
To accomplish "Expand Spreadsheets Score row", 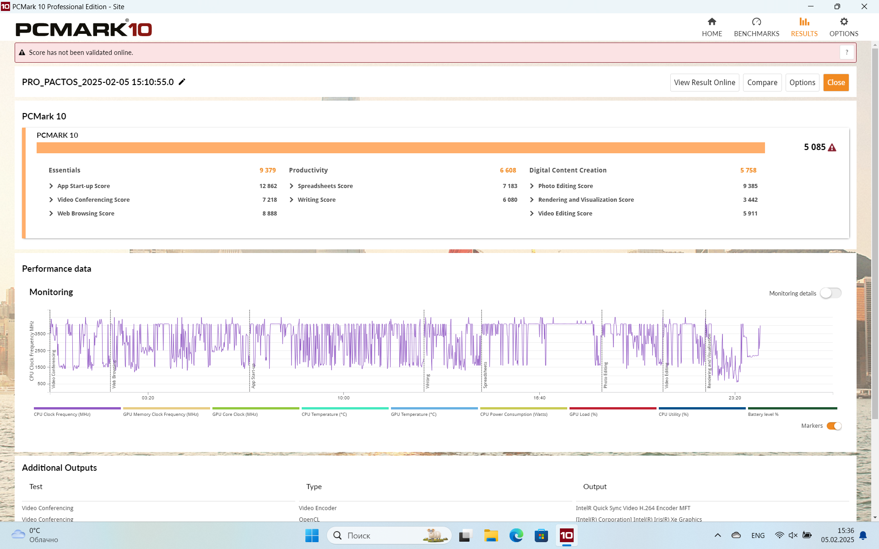I will pyautogui.click(x=291, y=186).
